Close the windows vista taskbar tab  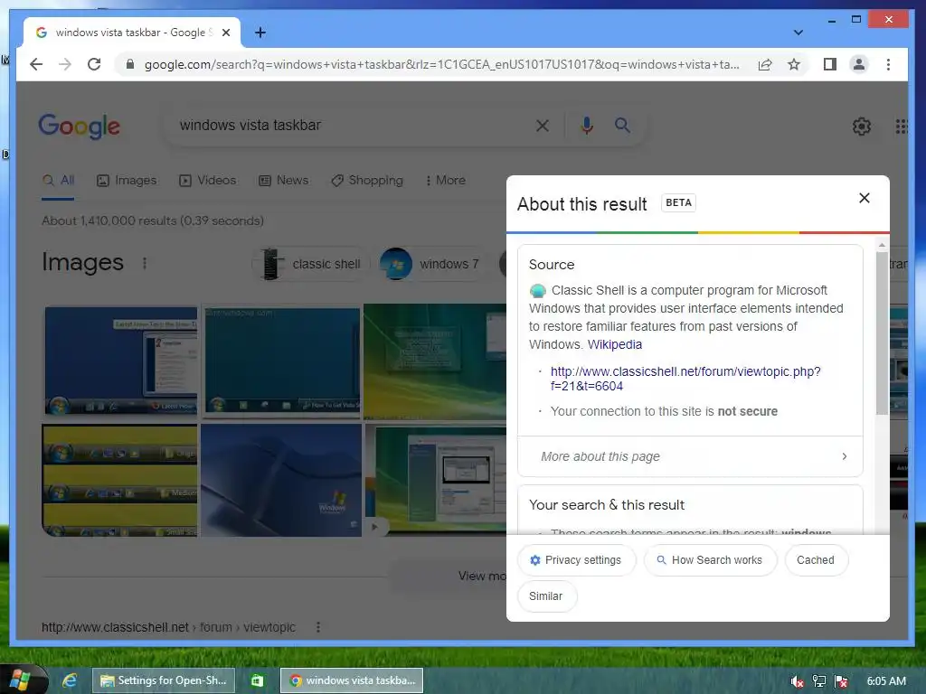pos(225,33)
